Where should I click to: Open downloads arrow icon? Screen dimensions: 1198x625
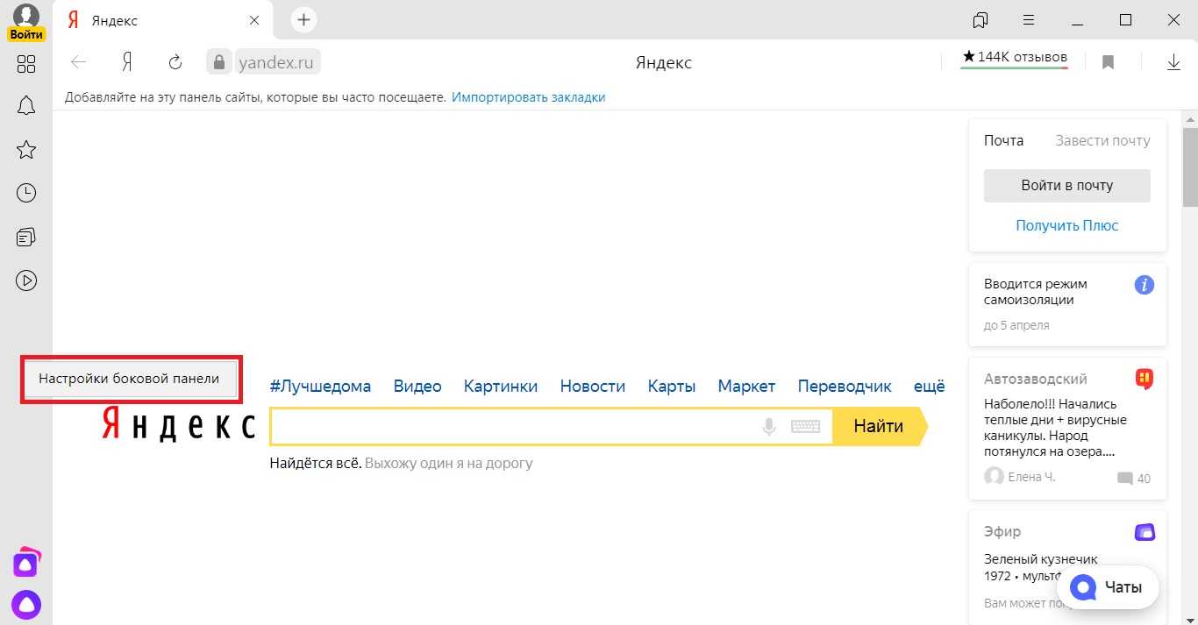coord(1174,62)
